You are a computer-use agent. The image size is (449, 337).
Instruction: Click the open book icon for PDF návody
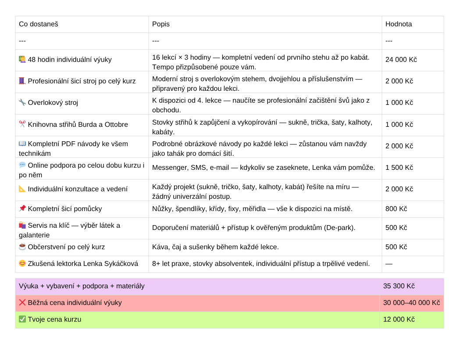click(x=22, y=143)
